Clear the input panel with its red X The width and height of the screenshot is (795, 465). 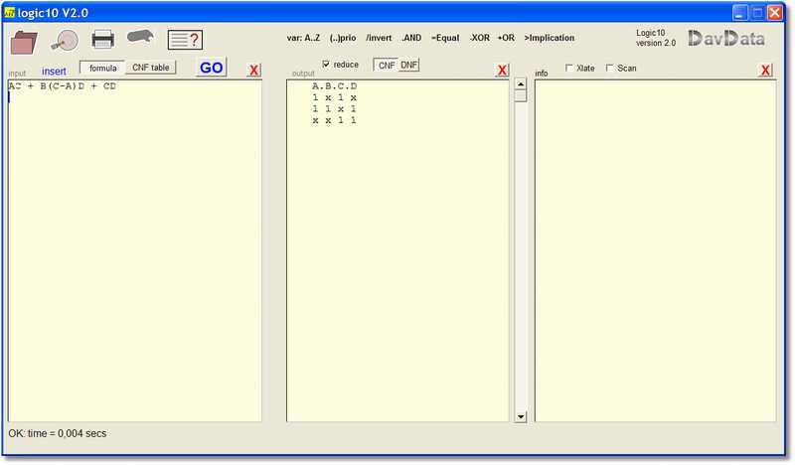(254, 70)
